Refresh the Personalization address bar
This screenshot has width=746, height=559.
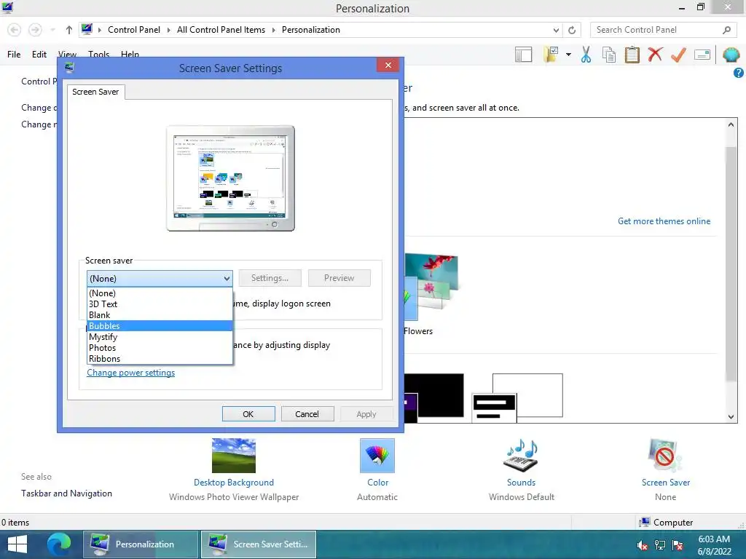click(572, 30)
